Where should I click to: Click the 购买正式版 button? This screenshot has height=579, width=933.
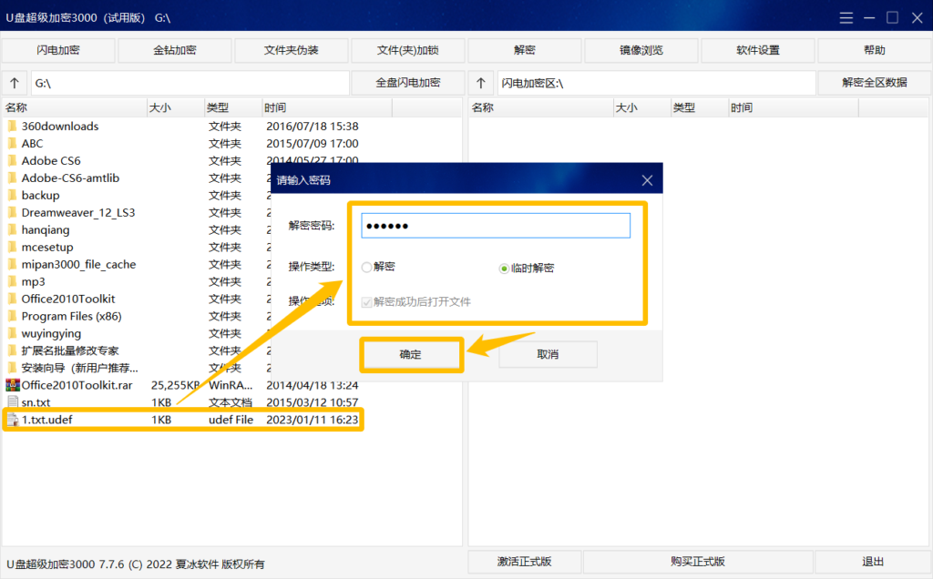coord(698,561)
